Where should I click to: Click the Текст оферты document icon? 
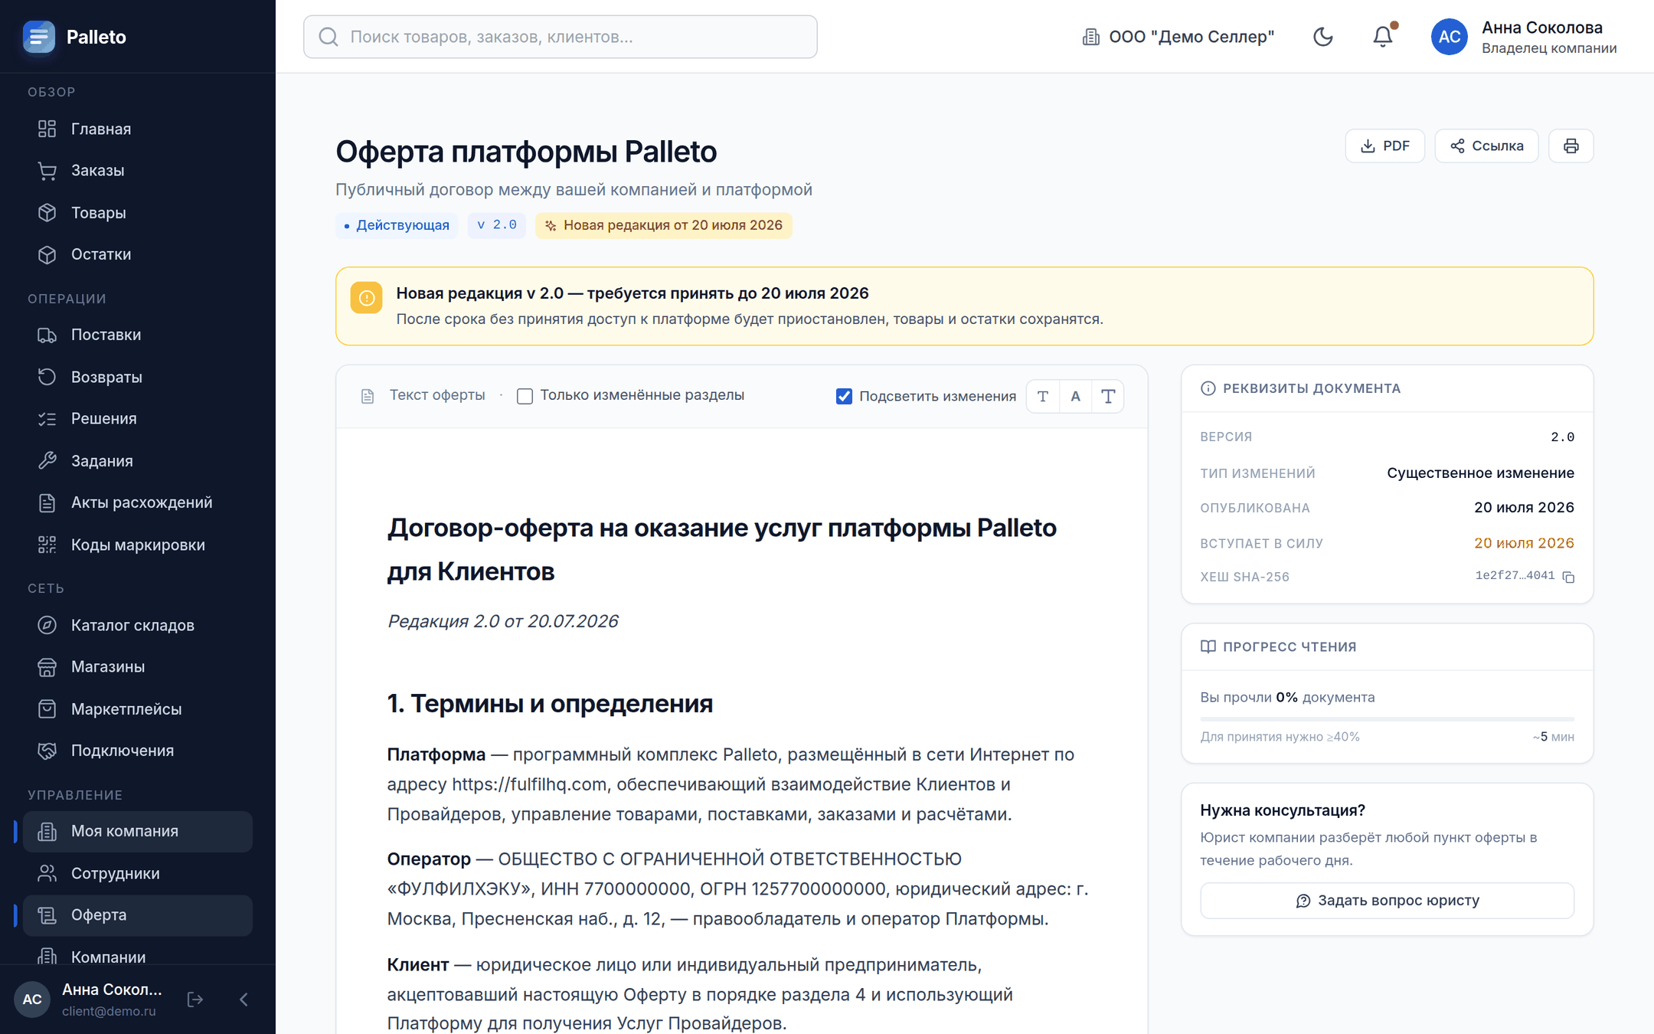pos(368,396)
